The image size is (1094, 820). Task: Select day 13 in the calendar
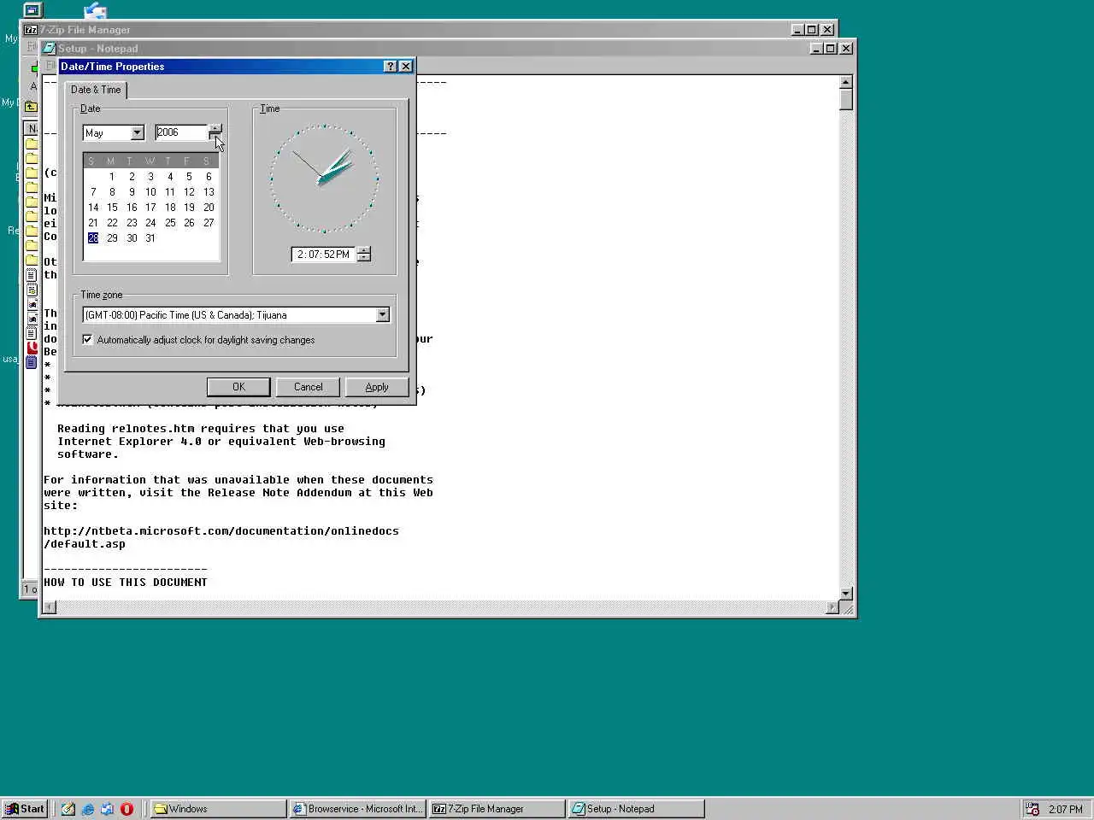coord(209,192)
